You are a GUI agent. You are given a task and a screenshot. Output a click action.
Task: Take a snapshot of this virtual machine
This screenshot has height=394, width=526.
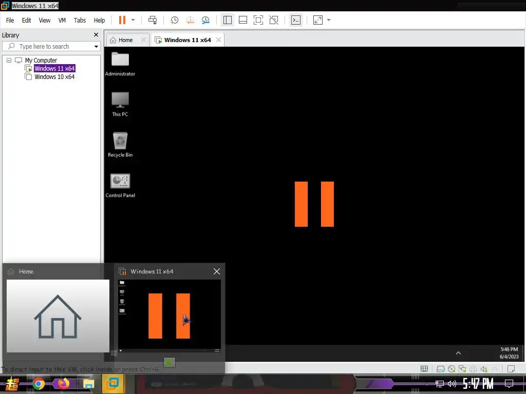tap(175, 20)
